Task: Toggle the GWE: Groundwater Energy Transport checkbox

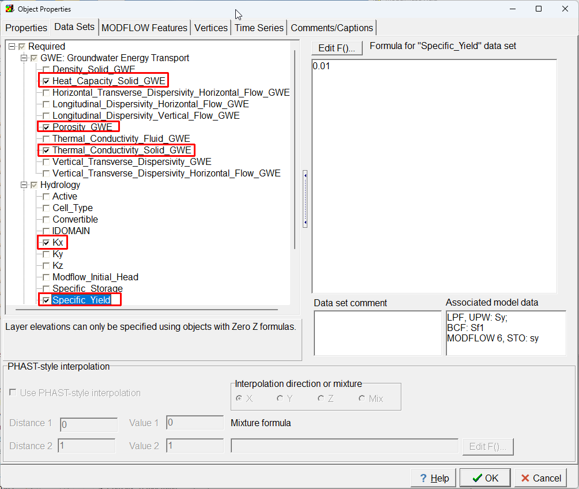Action: pyautogui.click(x=34, y=58)
